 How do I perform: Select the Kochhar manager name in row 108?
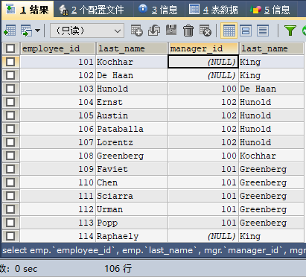click(272, 156)
